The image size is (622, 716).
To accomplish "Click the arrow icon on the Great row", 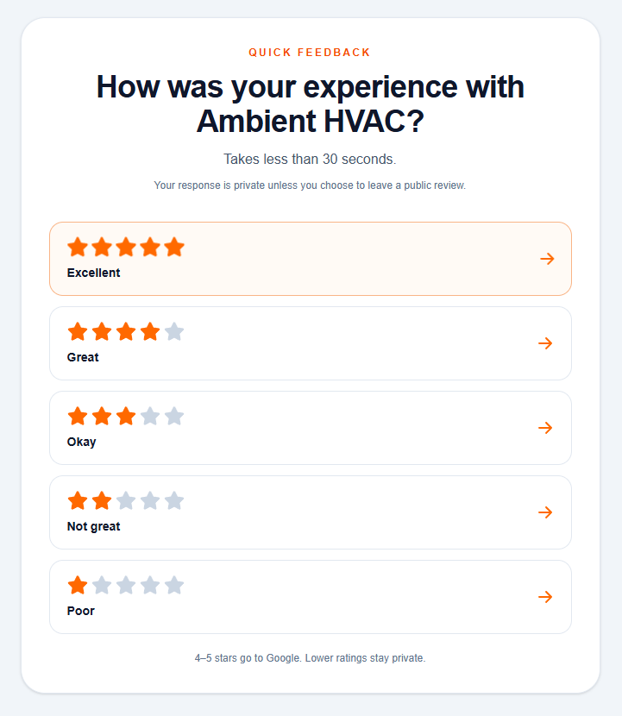I will click(x=545, y=343).
